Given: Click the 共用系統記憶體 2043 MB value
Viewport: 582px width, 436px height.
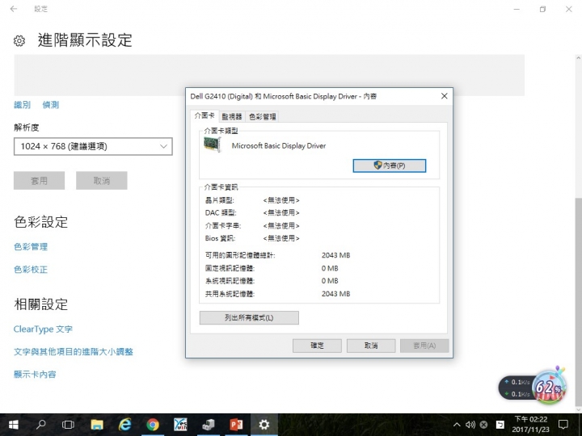Looking at the screenshot, I should click(336, 294).
